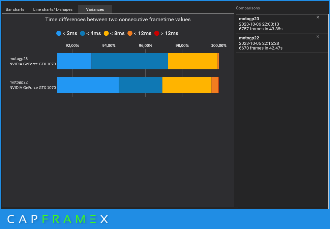Screen dimensions: 330x229
Task: Select the motogp22 comparison record
Action: [282, 43]
